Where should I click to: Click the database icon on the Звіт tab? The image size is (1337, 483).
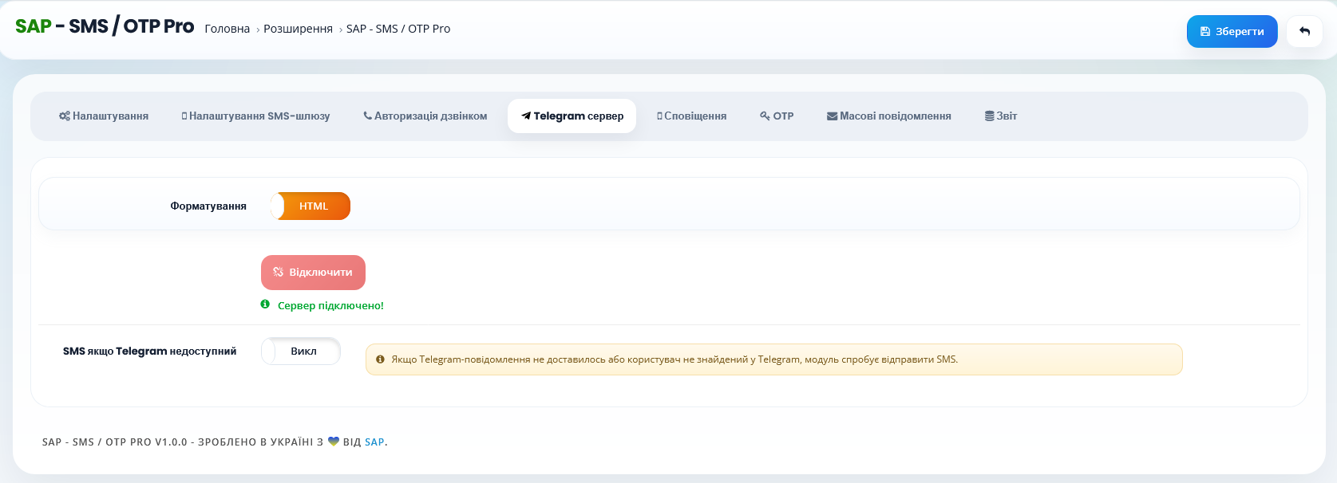990,116
